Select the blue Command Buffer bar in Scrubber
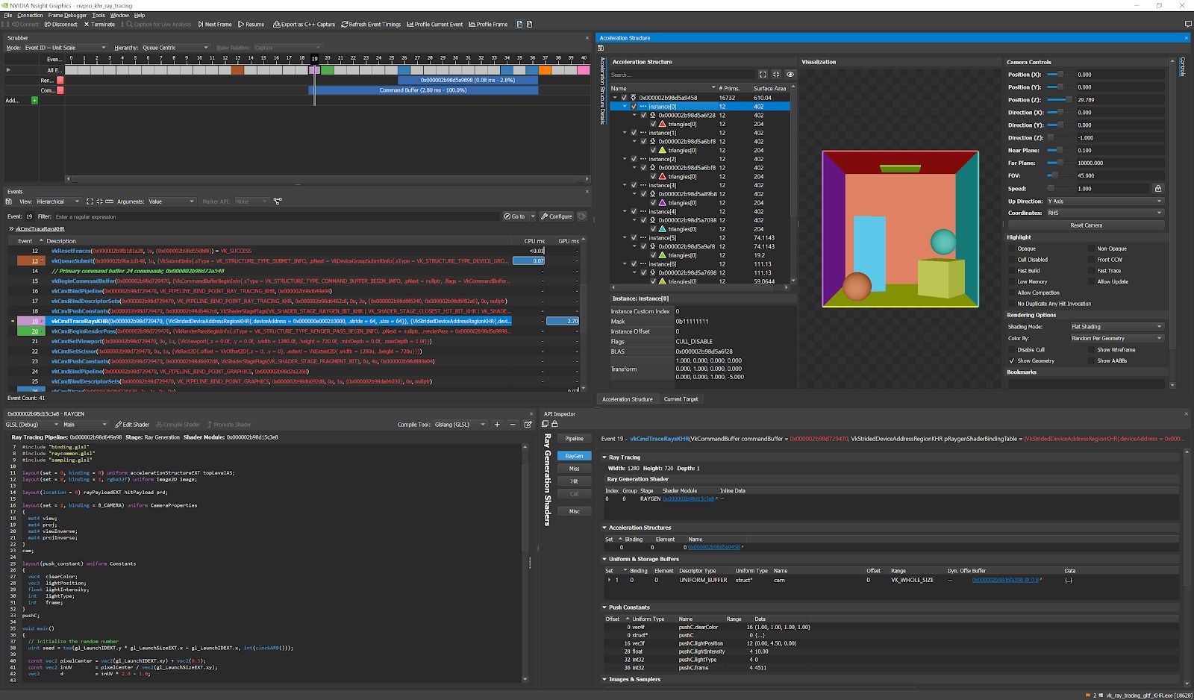 coord(423,90)
